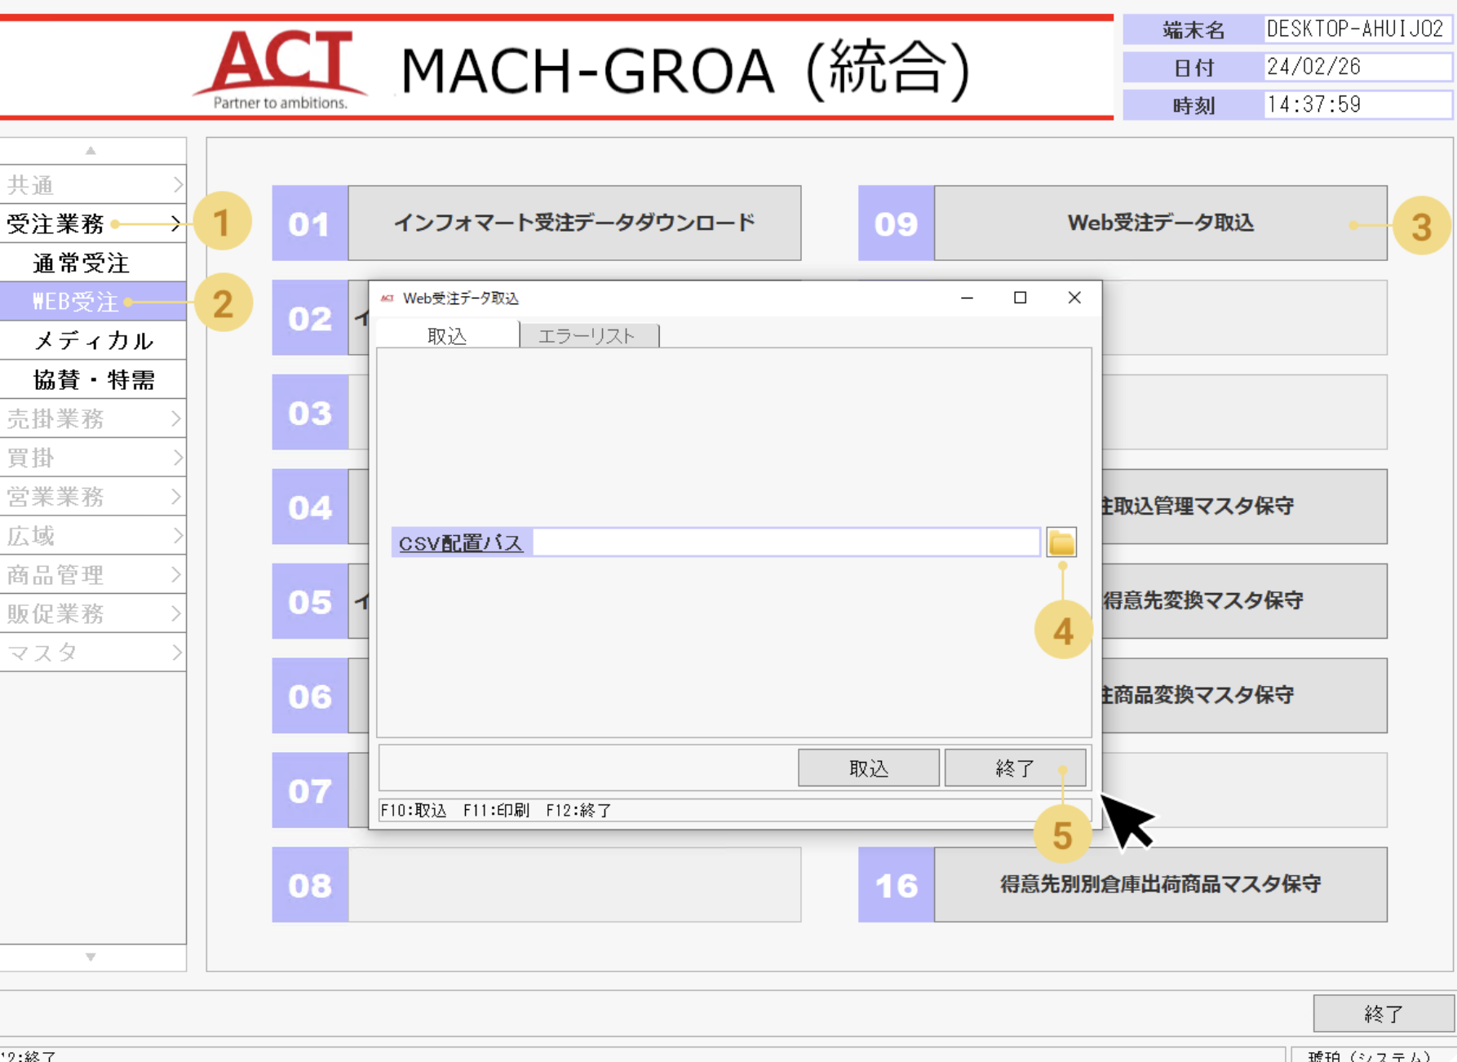Click 取込管理マスタ保守 button
This screenshot has width=1457, height=1062.
click(1244, 507)
